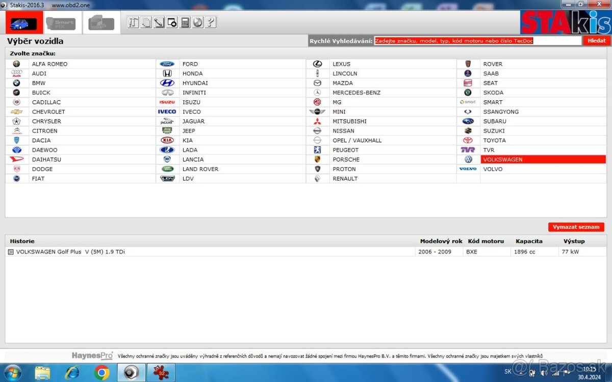This screenshot has width=612, height=382.
Task: Open File Explorer from the taskbar
Action: 42,373
